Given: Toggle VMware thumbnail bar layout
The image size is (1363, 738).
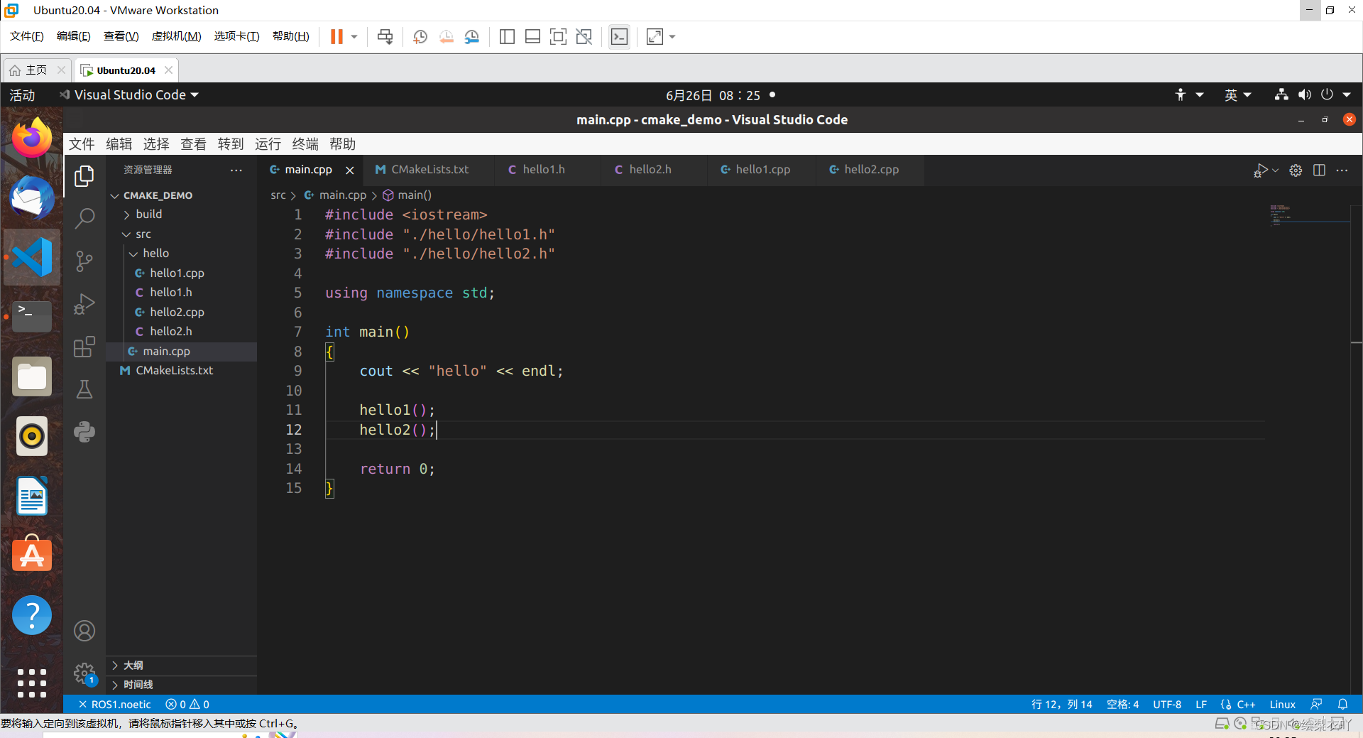Looking at the screenshot, I should pos(532,37).
